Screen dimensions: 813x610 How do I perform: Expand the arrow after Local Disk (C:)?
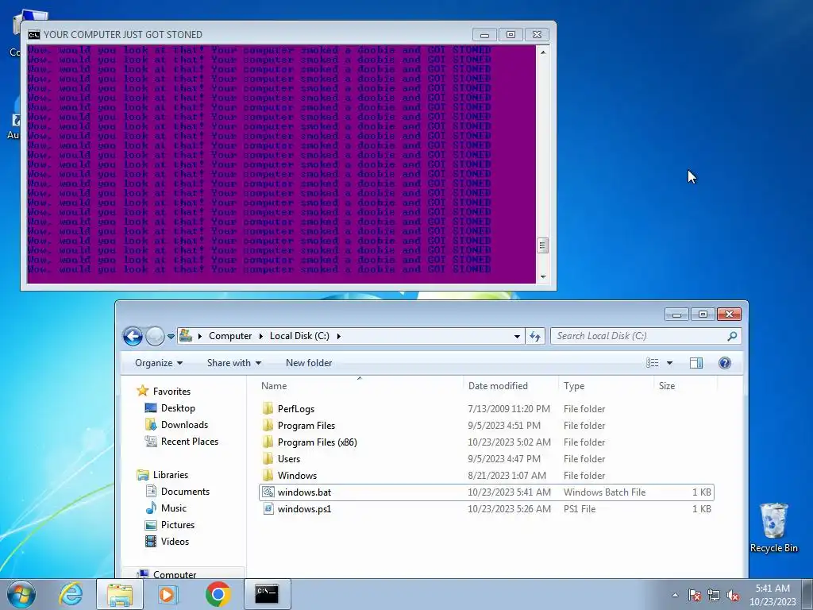[x=338, y=336]
